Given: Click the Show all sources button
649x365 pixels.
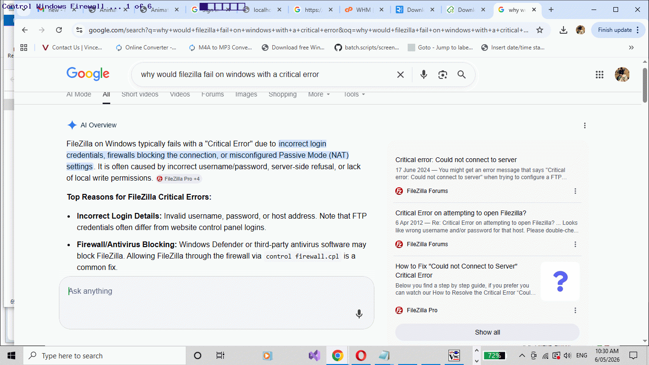Looking at the screenshot, I should (x=487, y=332).
